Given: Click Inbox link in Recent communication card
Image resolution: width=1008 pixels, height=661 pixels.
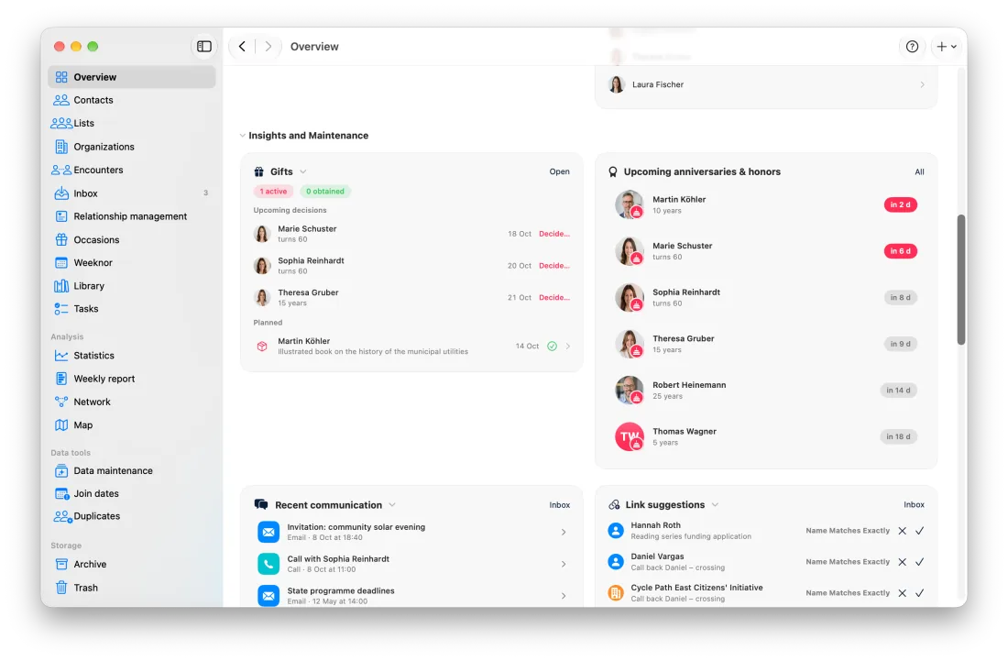Looking at the screenshot, I should pos(559,505).
